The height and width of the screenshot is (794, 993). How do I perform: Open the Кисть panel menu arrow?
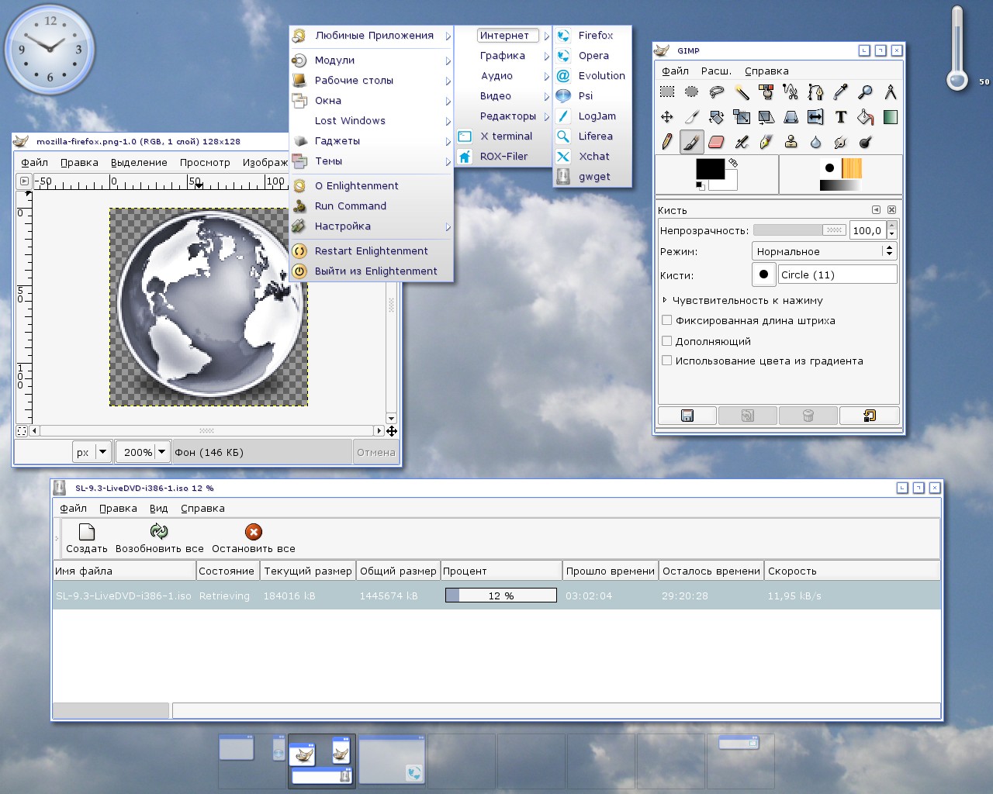tap(876, 210)
